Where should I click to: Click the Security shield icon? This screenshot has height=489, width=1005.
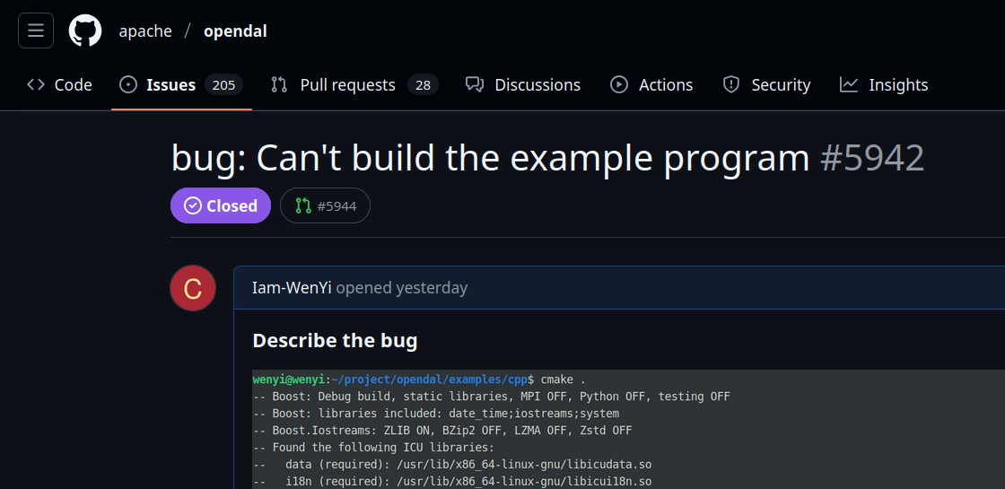pyautogui.click(x=731, y=84)
